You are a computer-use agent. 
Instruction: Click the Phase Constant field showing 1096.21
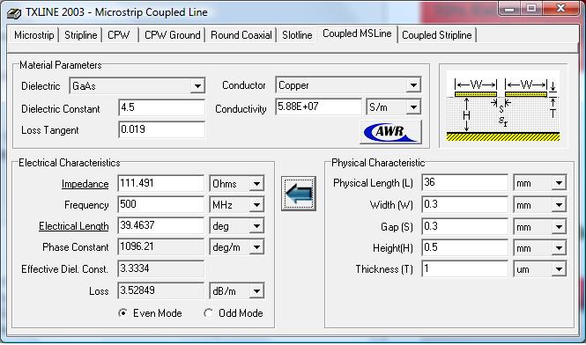pyautogui.click(x=160, y=246)
